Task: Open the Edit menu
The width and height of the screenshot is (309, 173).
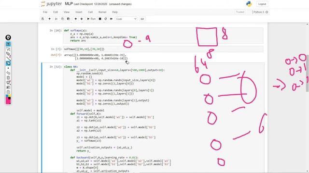Action: (56, 12)
